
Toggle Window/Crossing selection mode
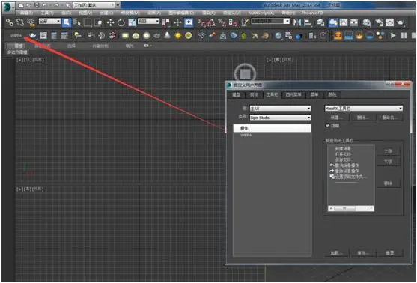pyautogui.click(x=98, y=22)
